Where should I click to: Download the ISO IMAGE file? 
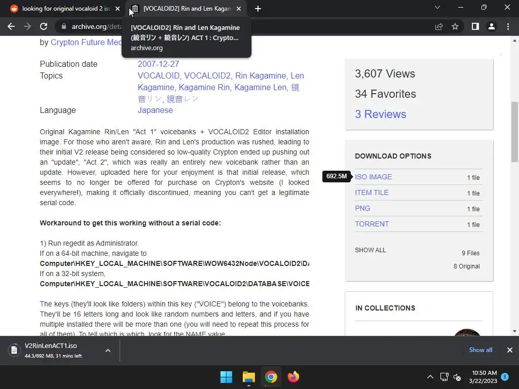tap(374, 177)
